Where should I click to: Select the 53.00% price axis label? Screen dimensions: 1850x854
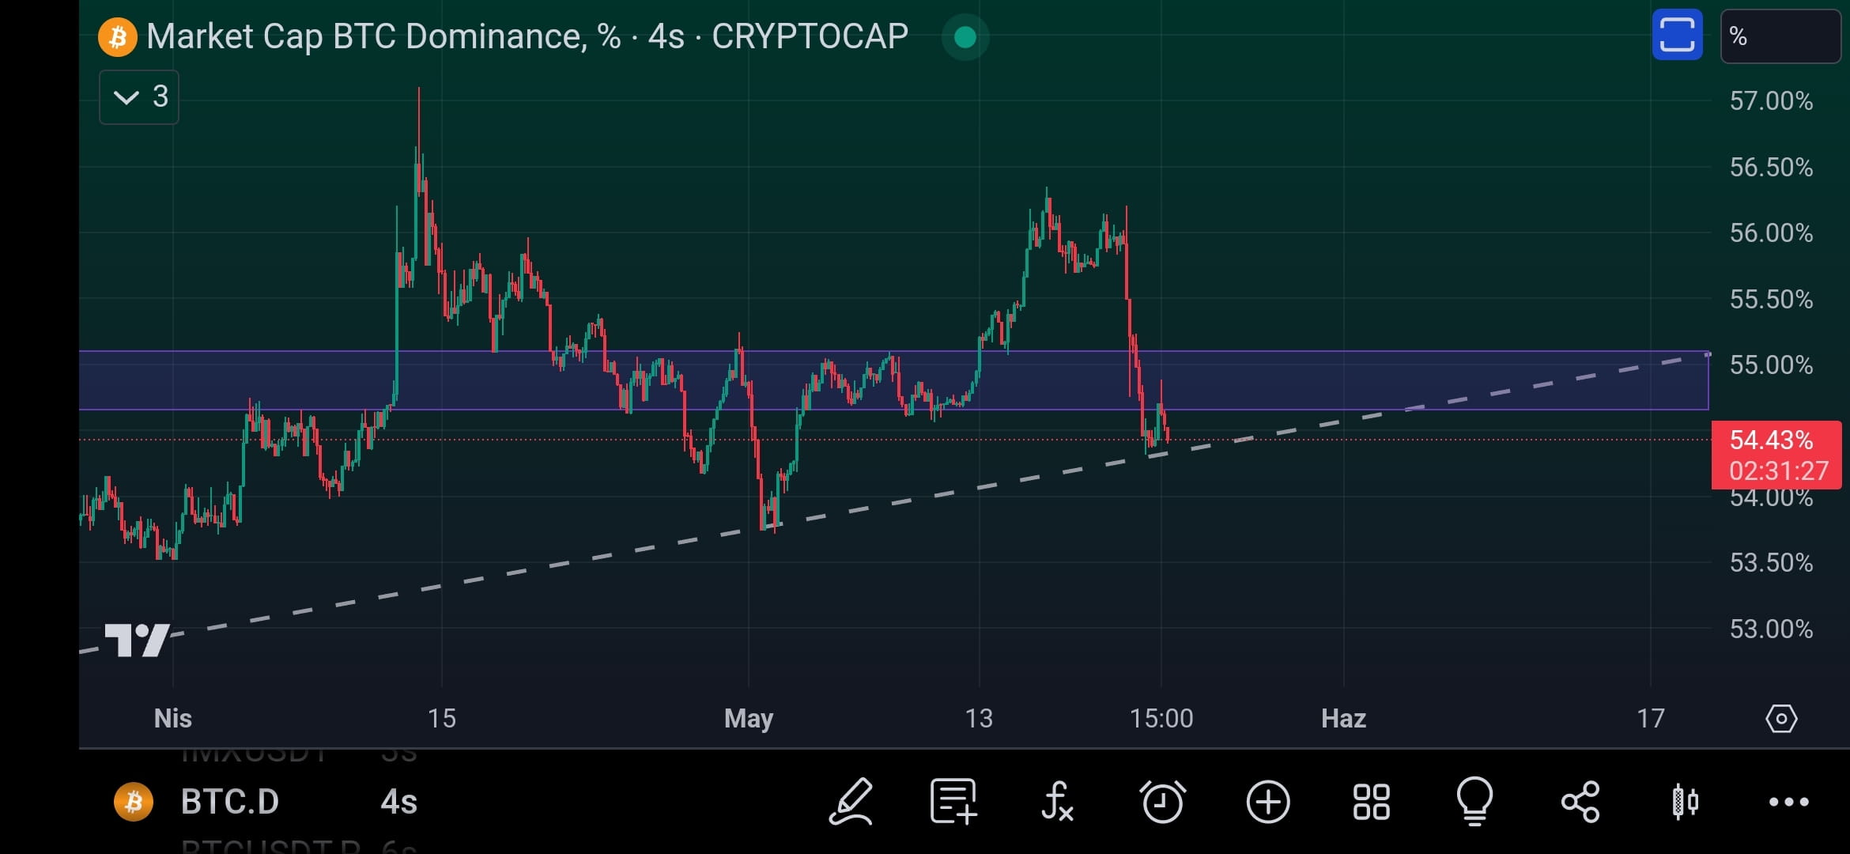click(1771, 629)
